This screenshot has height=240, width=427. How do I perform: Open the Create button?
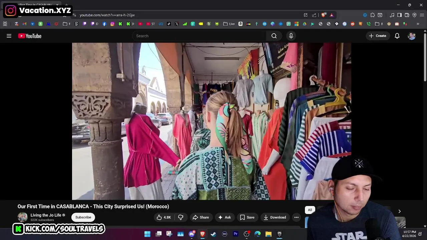coord(378,36)
